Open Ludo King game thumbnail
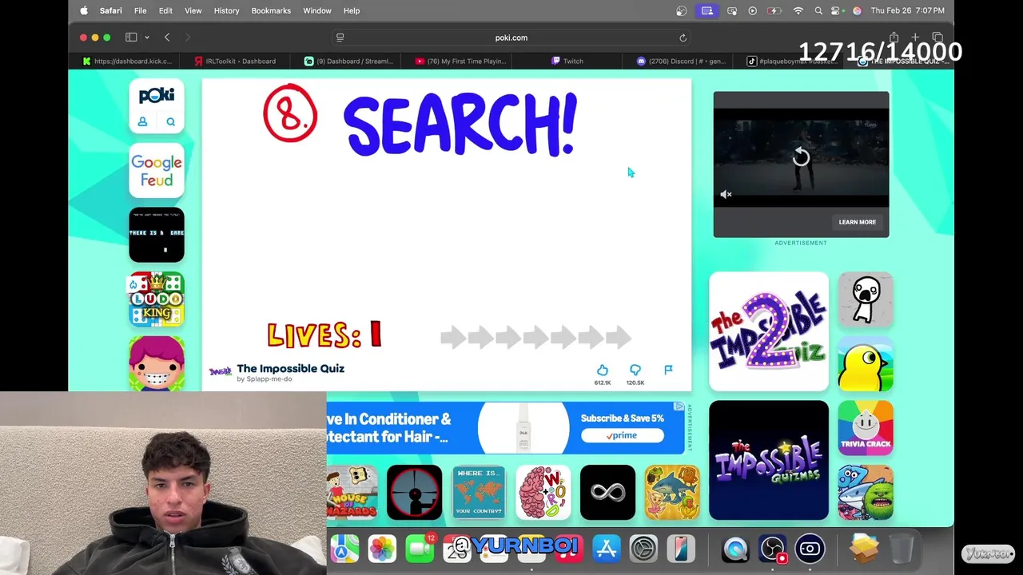The width and height of the screenshot is (1023, 575). click(x=157, y=299)
